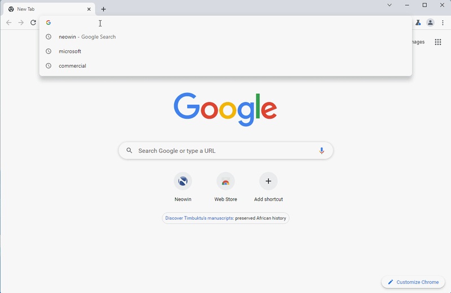
Task: Click inside the omnibox address field
Action: 225,23
